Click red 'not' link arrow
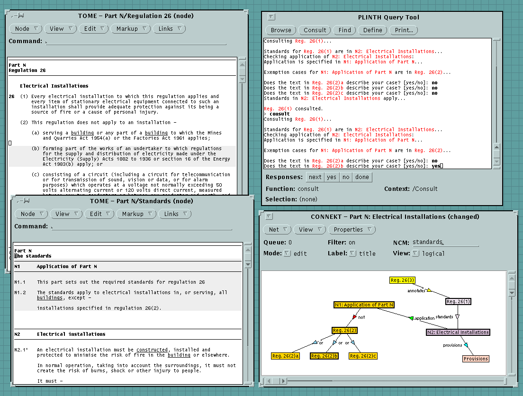The image size is (523, 396). [x=354, y=316]
